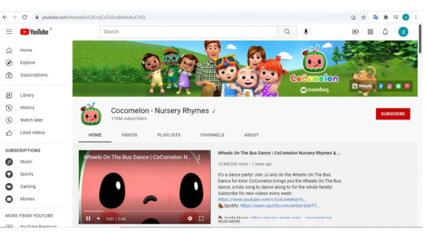This screenshot has width=426, height=239.
Task: Mute the video with the speaker icon
Action: point(99,219)
